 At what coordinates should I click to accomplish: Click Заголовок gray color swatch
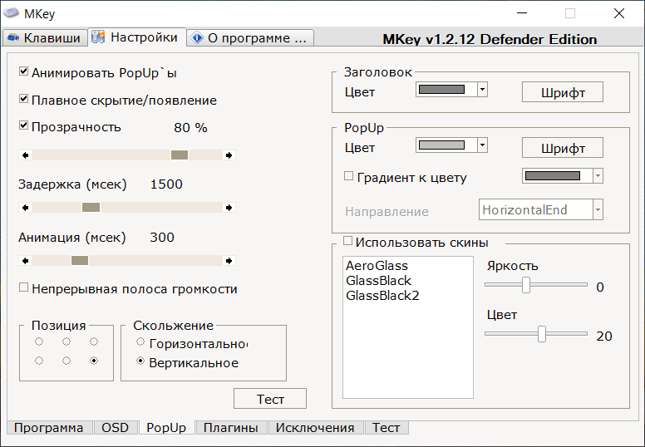click(442, 89)
